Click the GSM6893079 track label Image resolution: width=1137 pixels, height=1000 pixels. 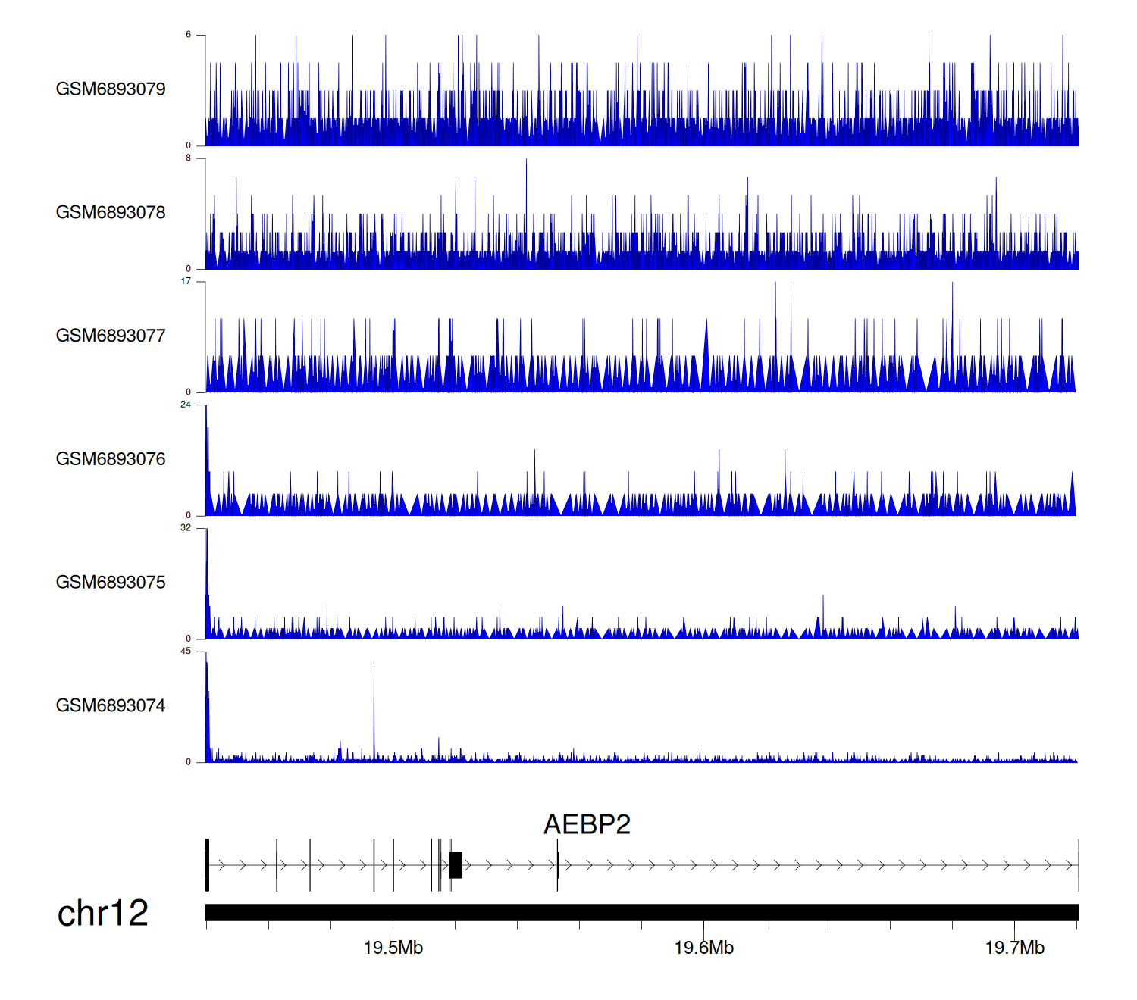click(x=111, y=89)
